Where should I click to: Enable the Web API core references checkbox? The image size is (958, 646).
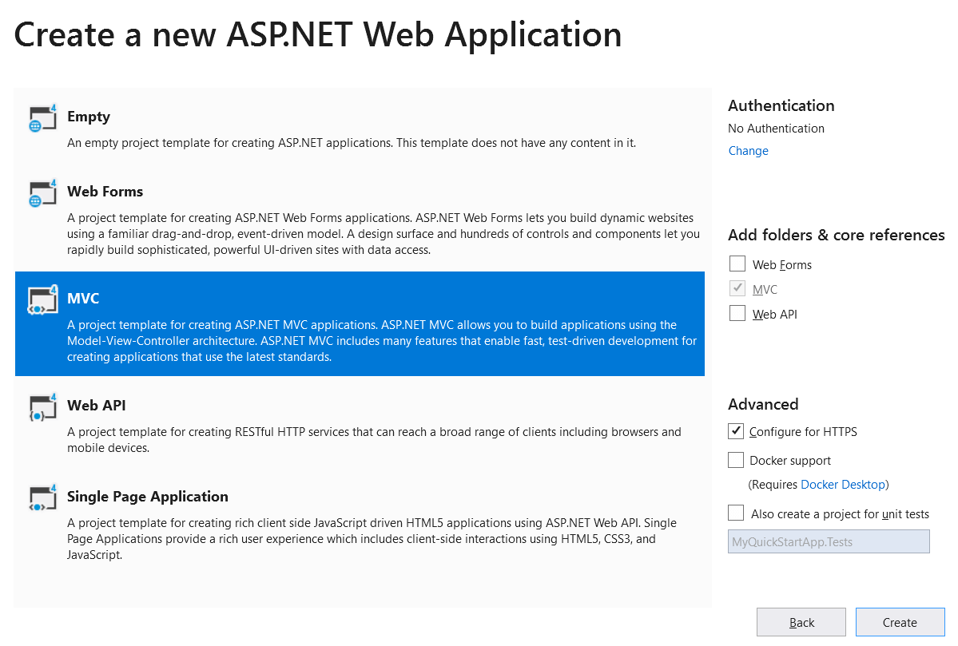737,313
